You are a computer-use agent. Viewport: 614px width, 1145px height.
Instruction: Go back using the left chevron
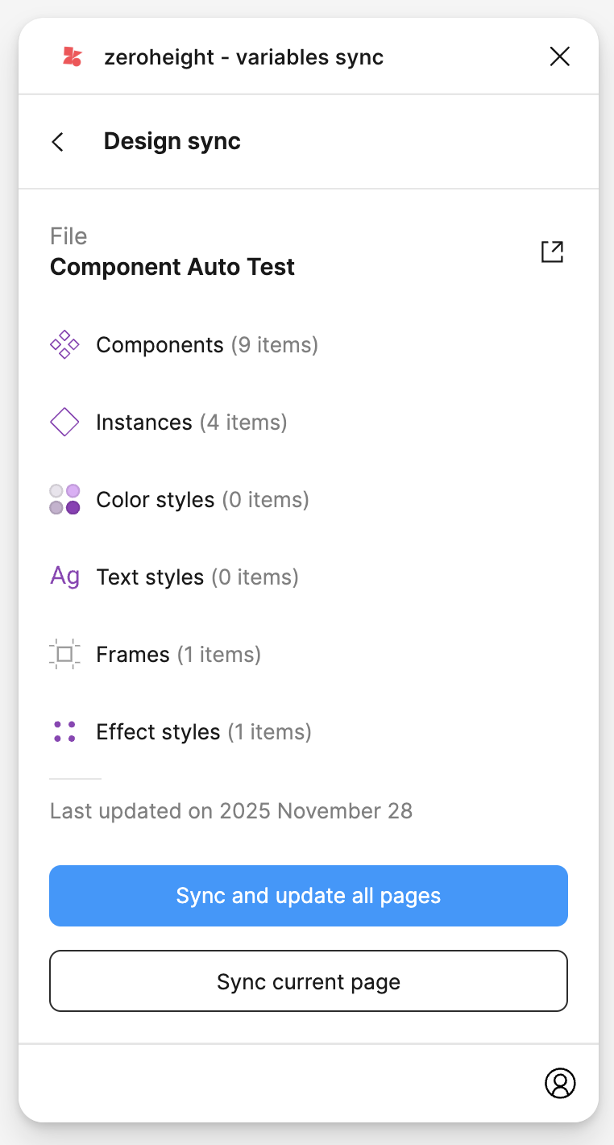pos(58,142)
